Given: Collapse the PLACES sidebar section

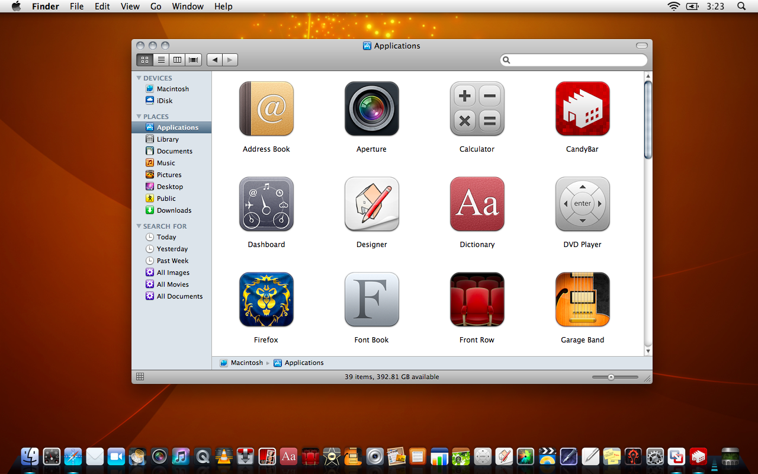Looking at the screenshot, I should pos(139,117).
